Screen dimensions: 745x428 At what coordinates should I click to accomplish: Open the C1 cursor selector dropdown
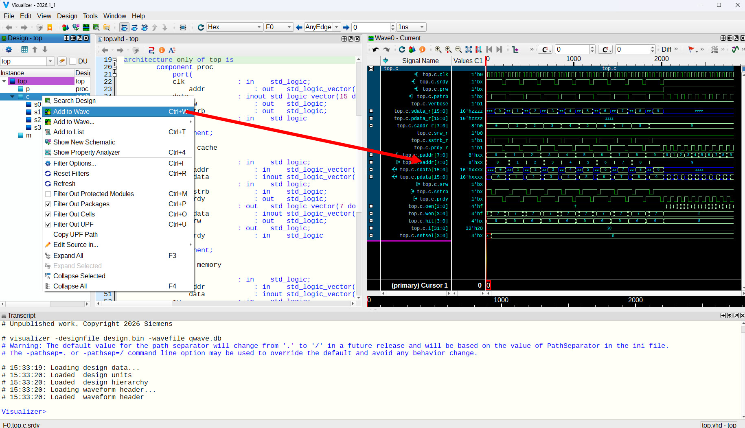pos(545,50)
